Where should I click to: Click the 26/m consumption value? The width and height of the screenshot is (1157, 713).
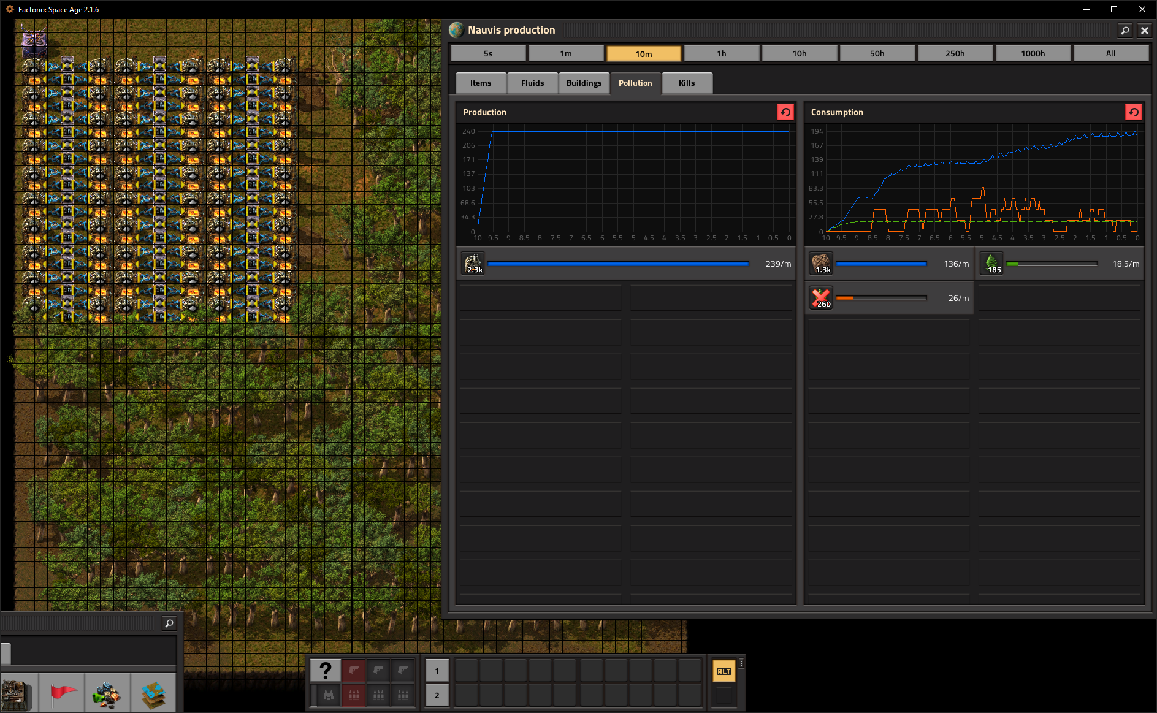tap(959, 298)
